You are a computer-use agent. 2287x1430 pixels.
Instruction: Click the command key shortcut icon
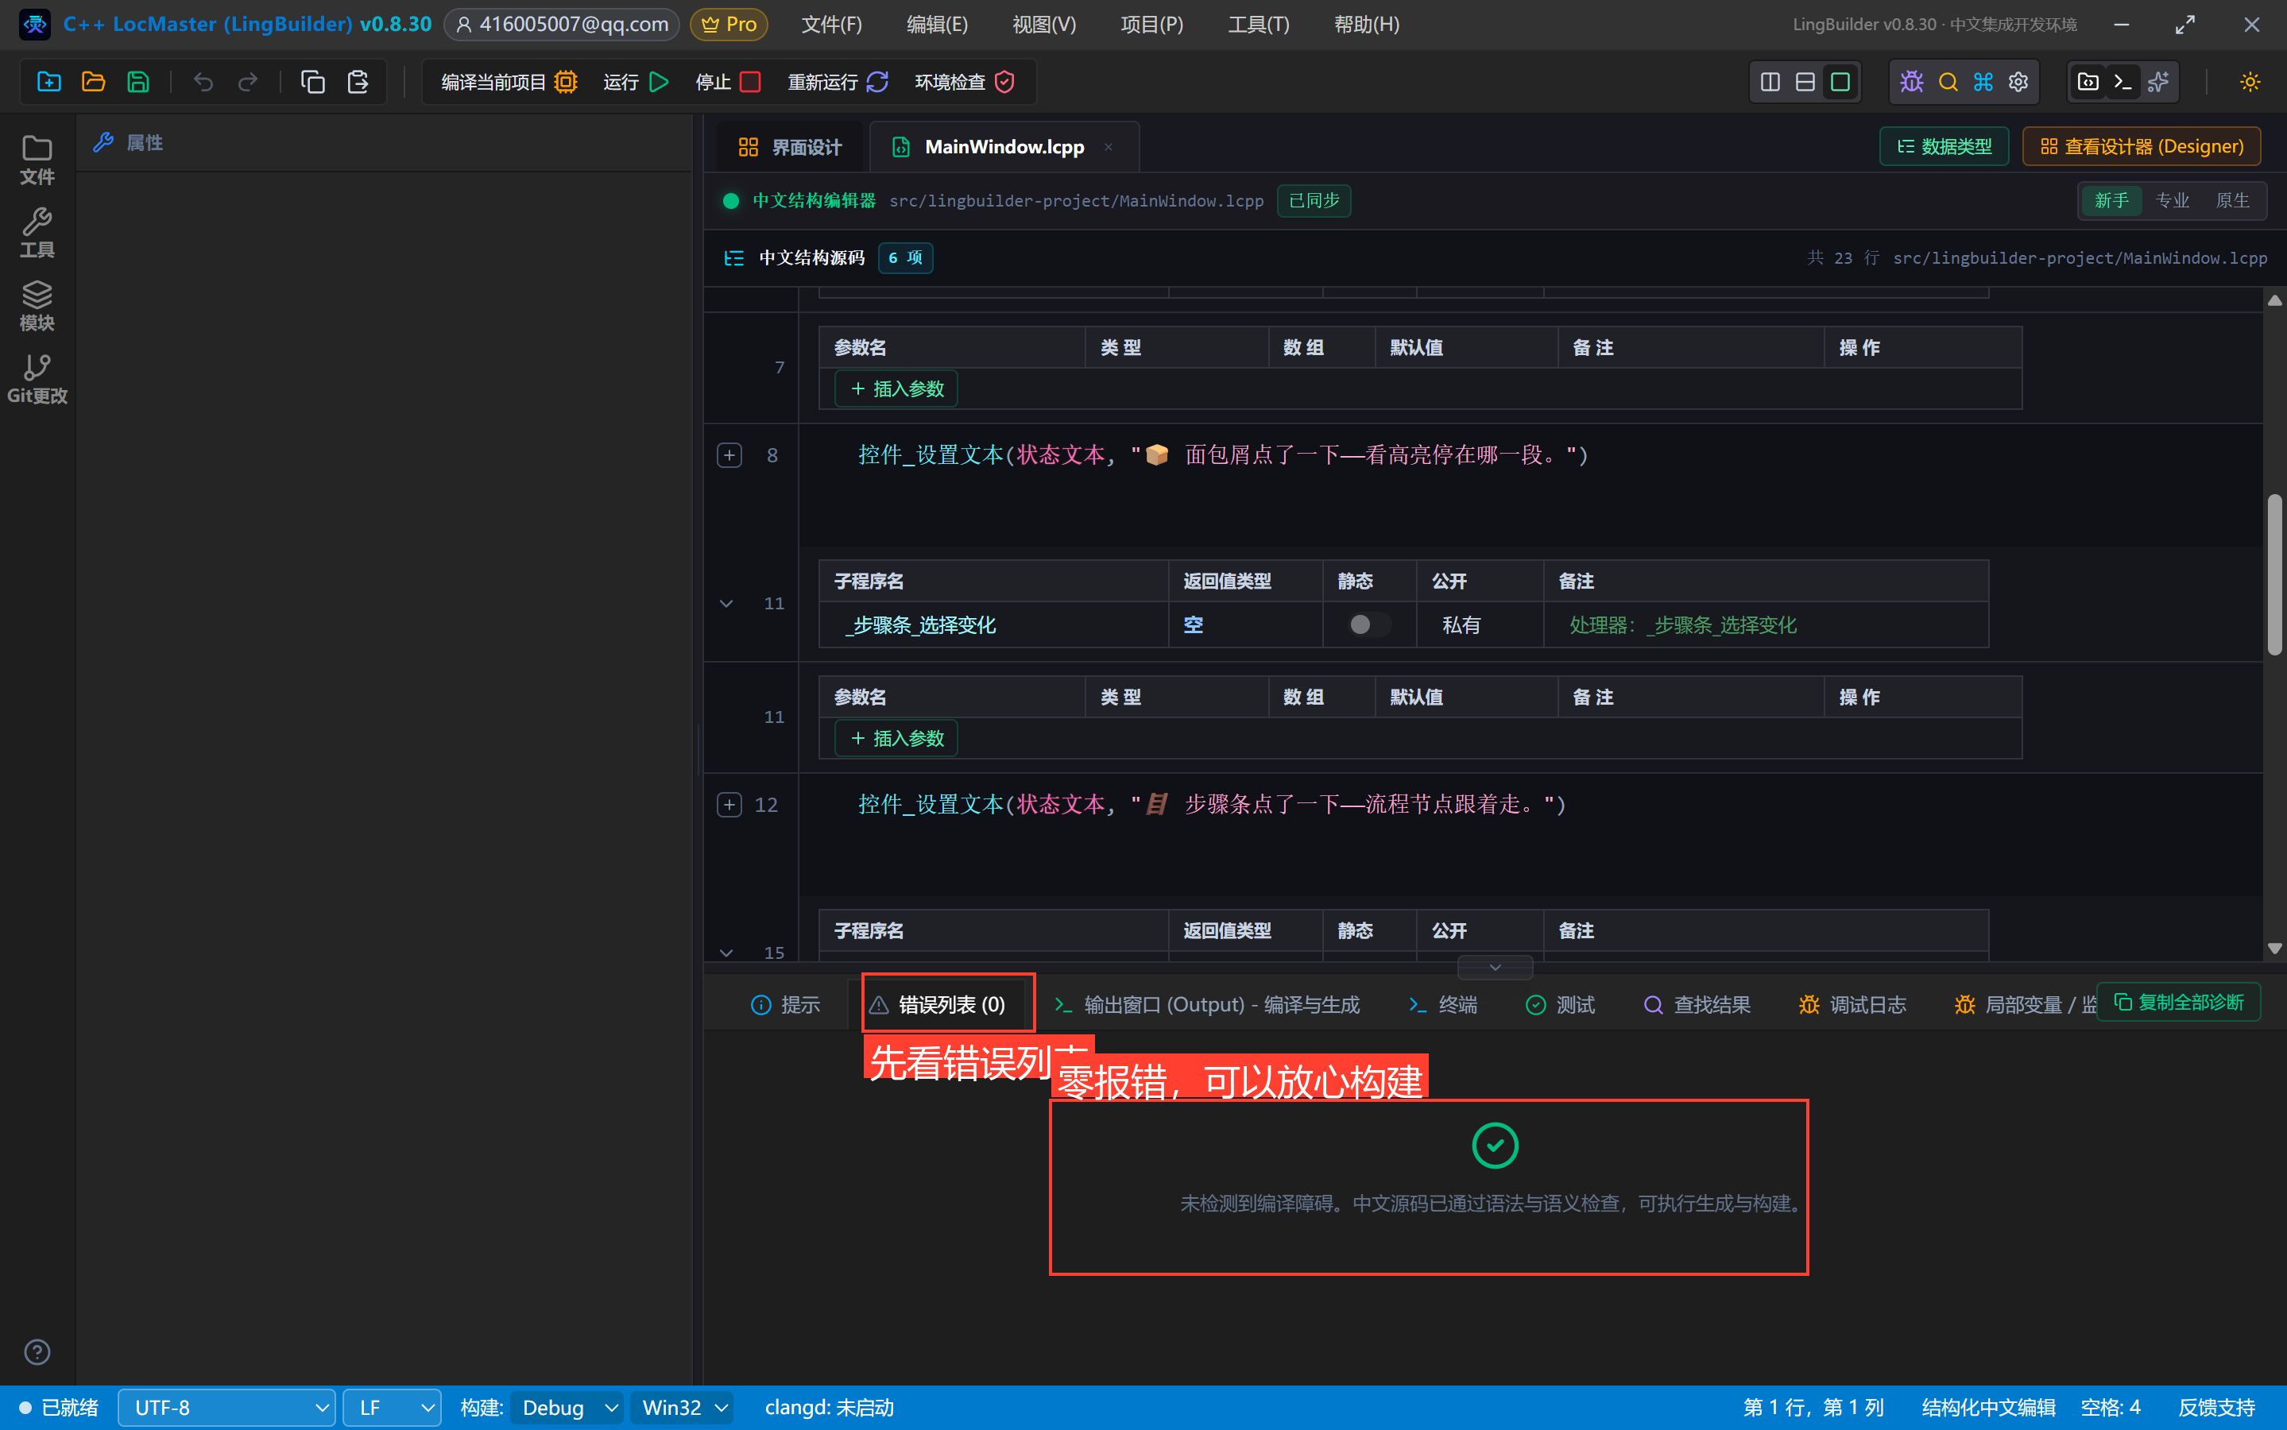click(1983, 83)
